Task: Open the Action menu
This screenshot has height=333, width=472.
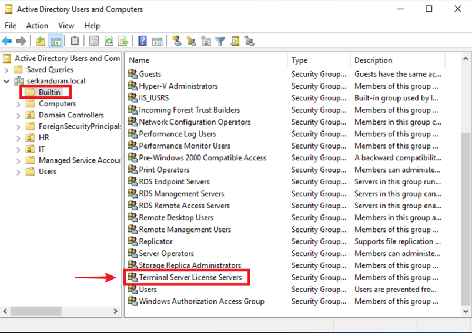Action: (x=37, y=26)
